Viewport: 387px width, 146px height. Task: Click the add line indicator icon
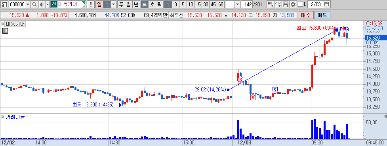pos(278,4)
